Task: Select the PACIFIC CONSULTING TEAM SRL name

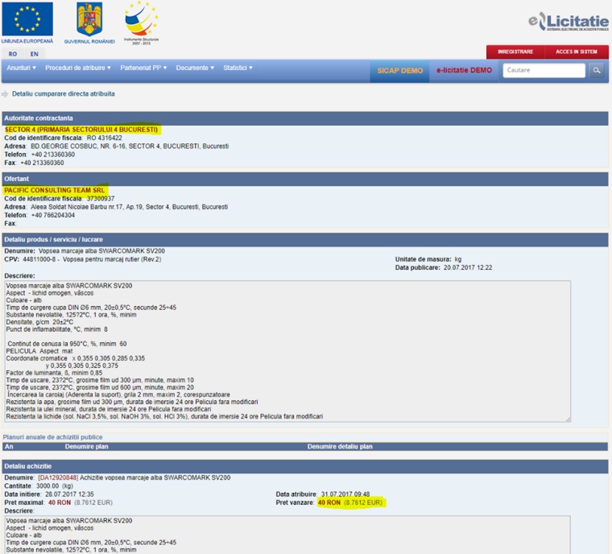Action: [x=54, y=190]
